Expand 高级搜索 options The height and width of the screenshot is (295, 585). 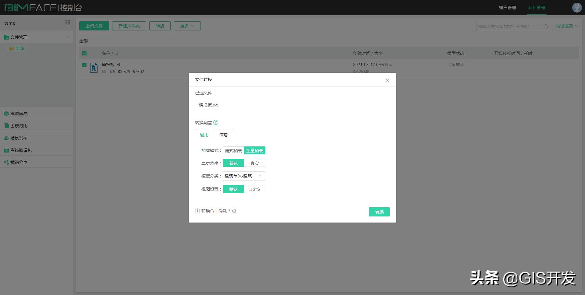[567, 26]
